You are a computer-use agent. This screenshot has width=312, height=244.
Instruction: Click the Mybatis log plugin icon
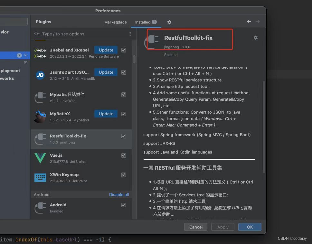[40, 97]
